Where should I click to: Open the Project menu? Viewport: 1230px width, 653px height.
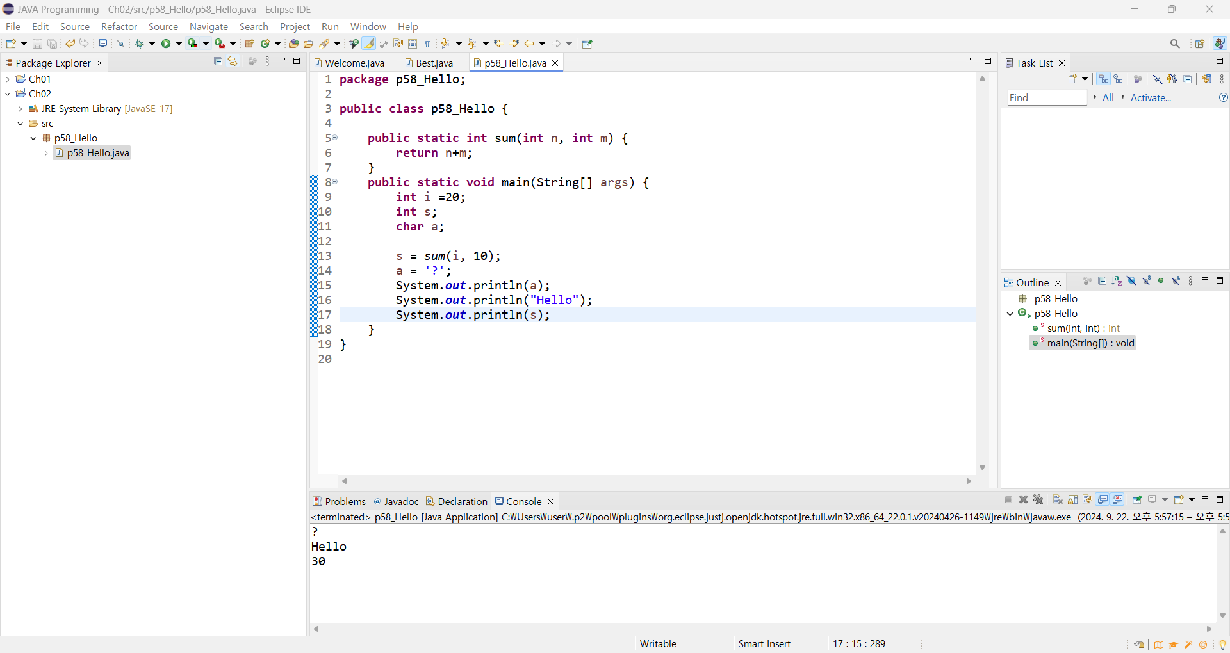(295, 26)
